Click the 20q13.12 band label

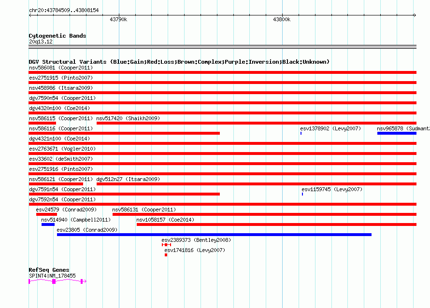[x=41, y=42]
